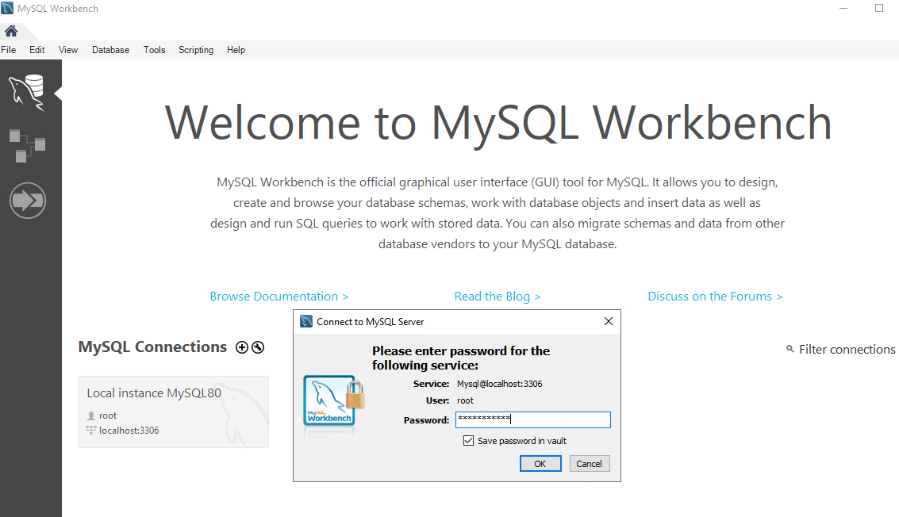Viewport: 899px width, 517px height.
Task: Close the Connect to MySQL Server dialog
Action: [609, 322]
